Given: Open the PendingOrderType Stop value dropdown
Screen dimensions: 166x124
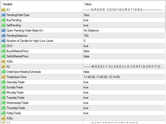Looking at the screenshot, I should pos(124,15).
